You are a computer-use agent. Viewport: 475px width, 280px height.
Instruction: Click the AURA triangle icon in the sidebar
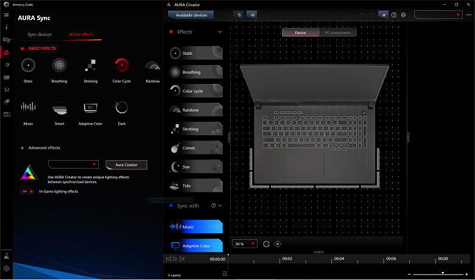6,53
